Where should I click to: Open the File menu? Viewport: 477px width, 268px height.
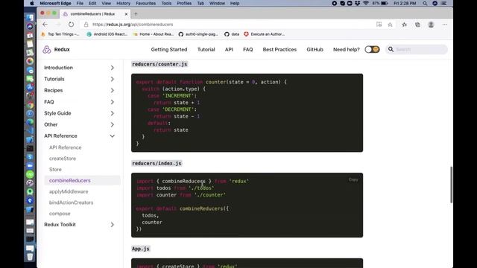[x=80, y=3]
